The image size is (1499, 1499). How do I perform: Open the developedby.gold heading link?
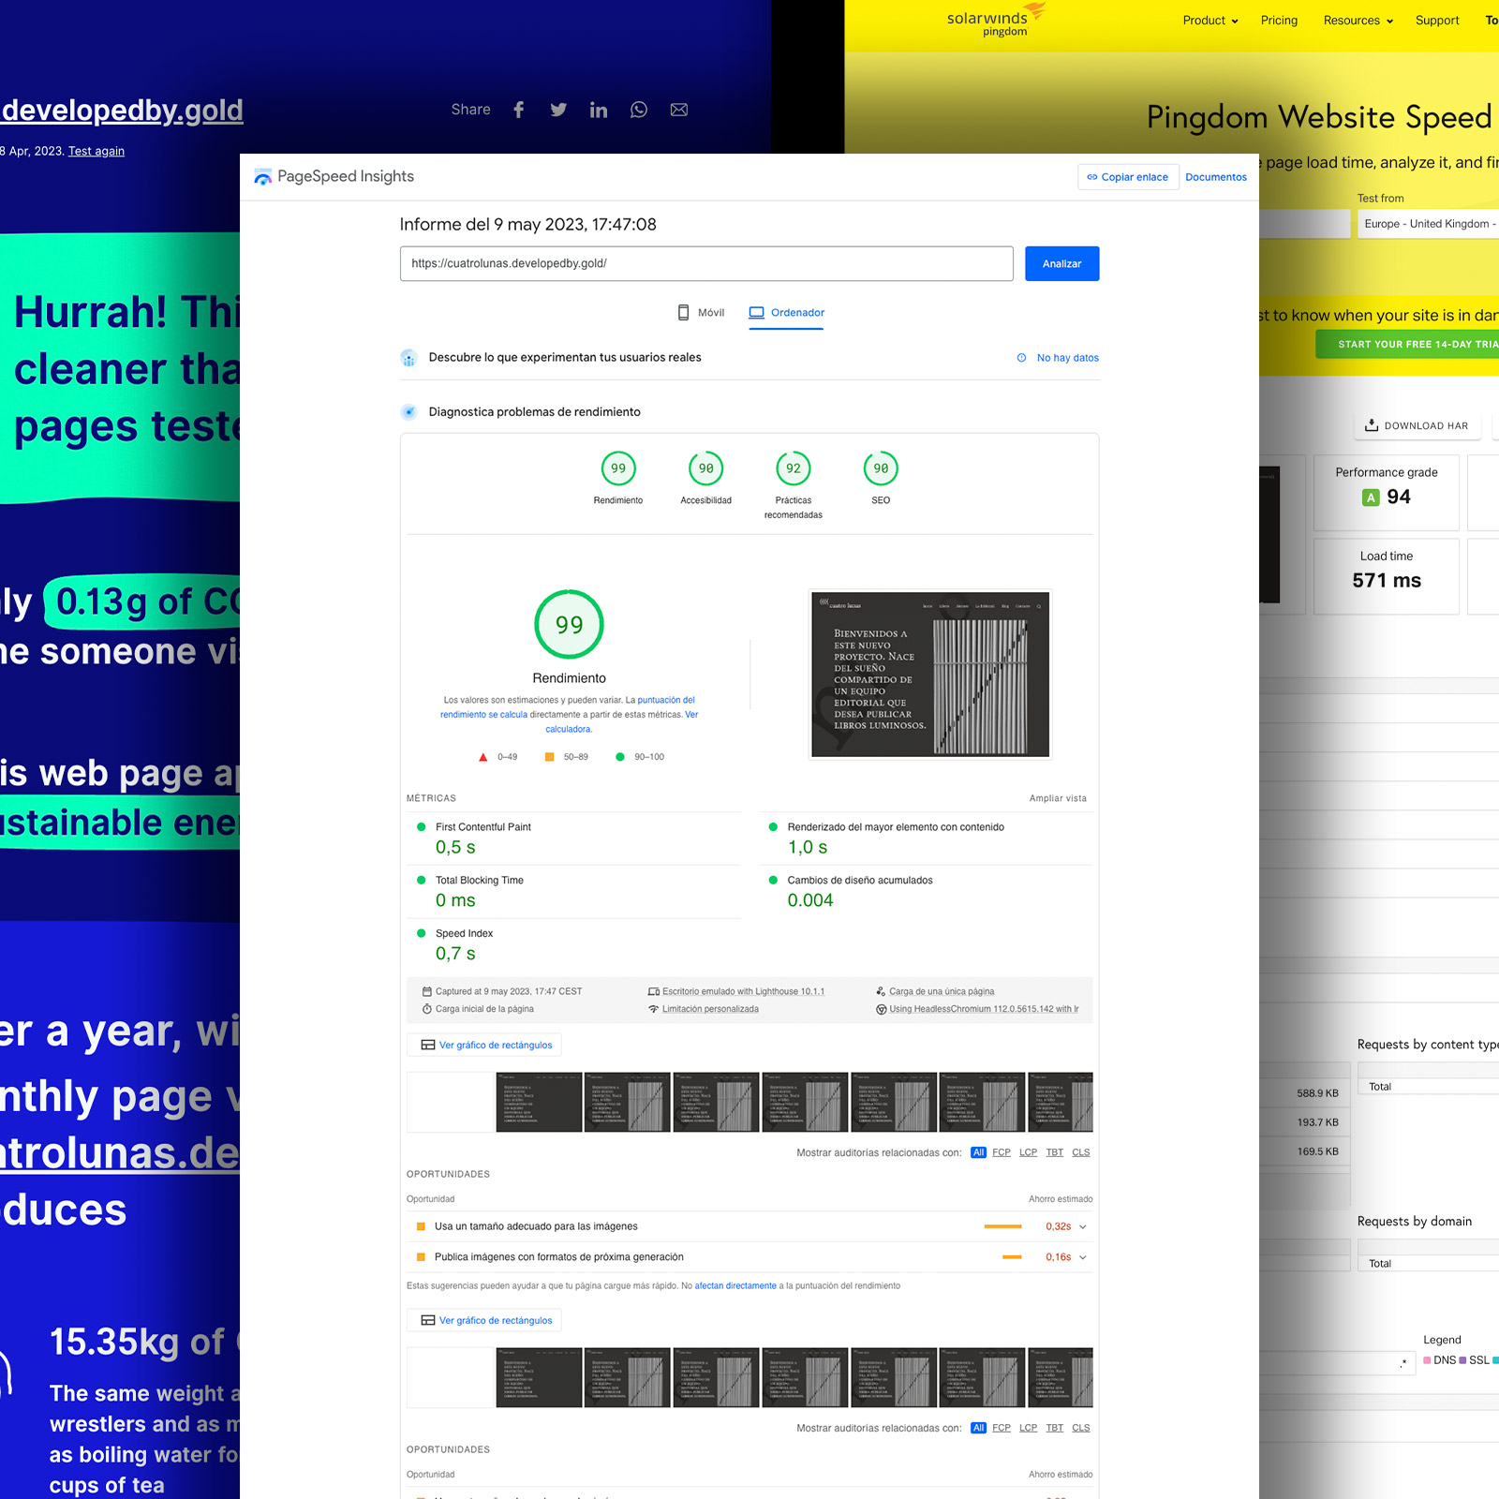(x=122, y=111)
